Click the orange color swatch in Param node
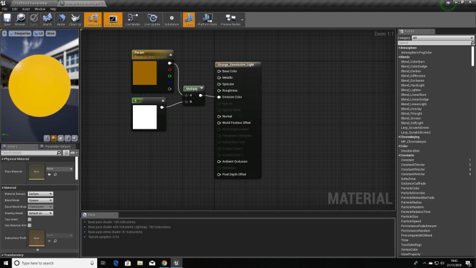476x268 pixels. coord(145,73)
